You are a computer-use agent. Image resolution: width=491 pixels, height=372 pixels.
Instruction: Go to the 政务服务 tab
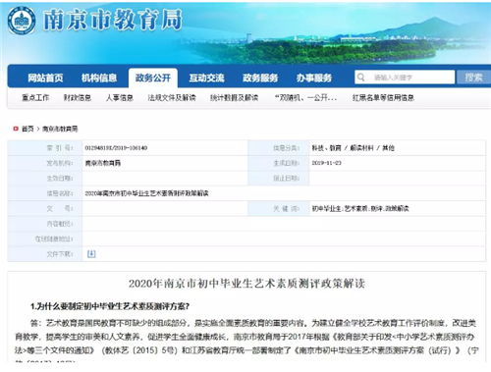click(x=260, y=78)
